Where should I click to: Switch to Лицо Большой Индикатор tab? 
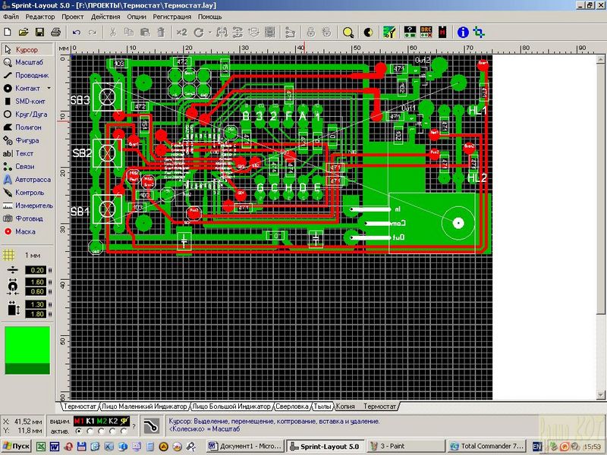point(231,406)
